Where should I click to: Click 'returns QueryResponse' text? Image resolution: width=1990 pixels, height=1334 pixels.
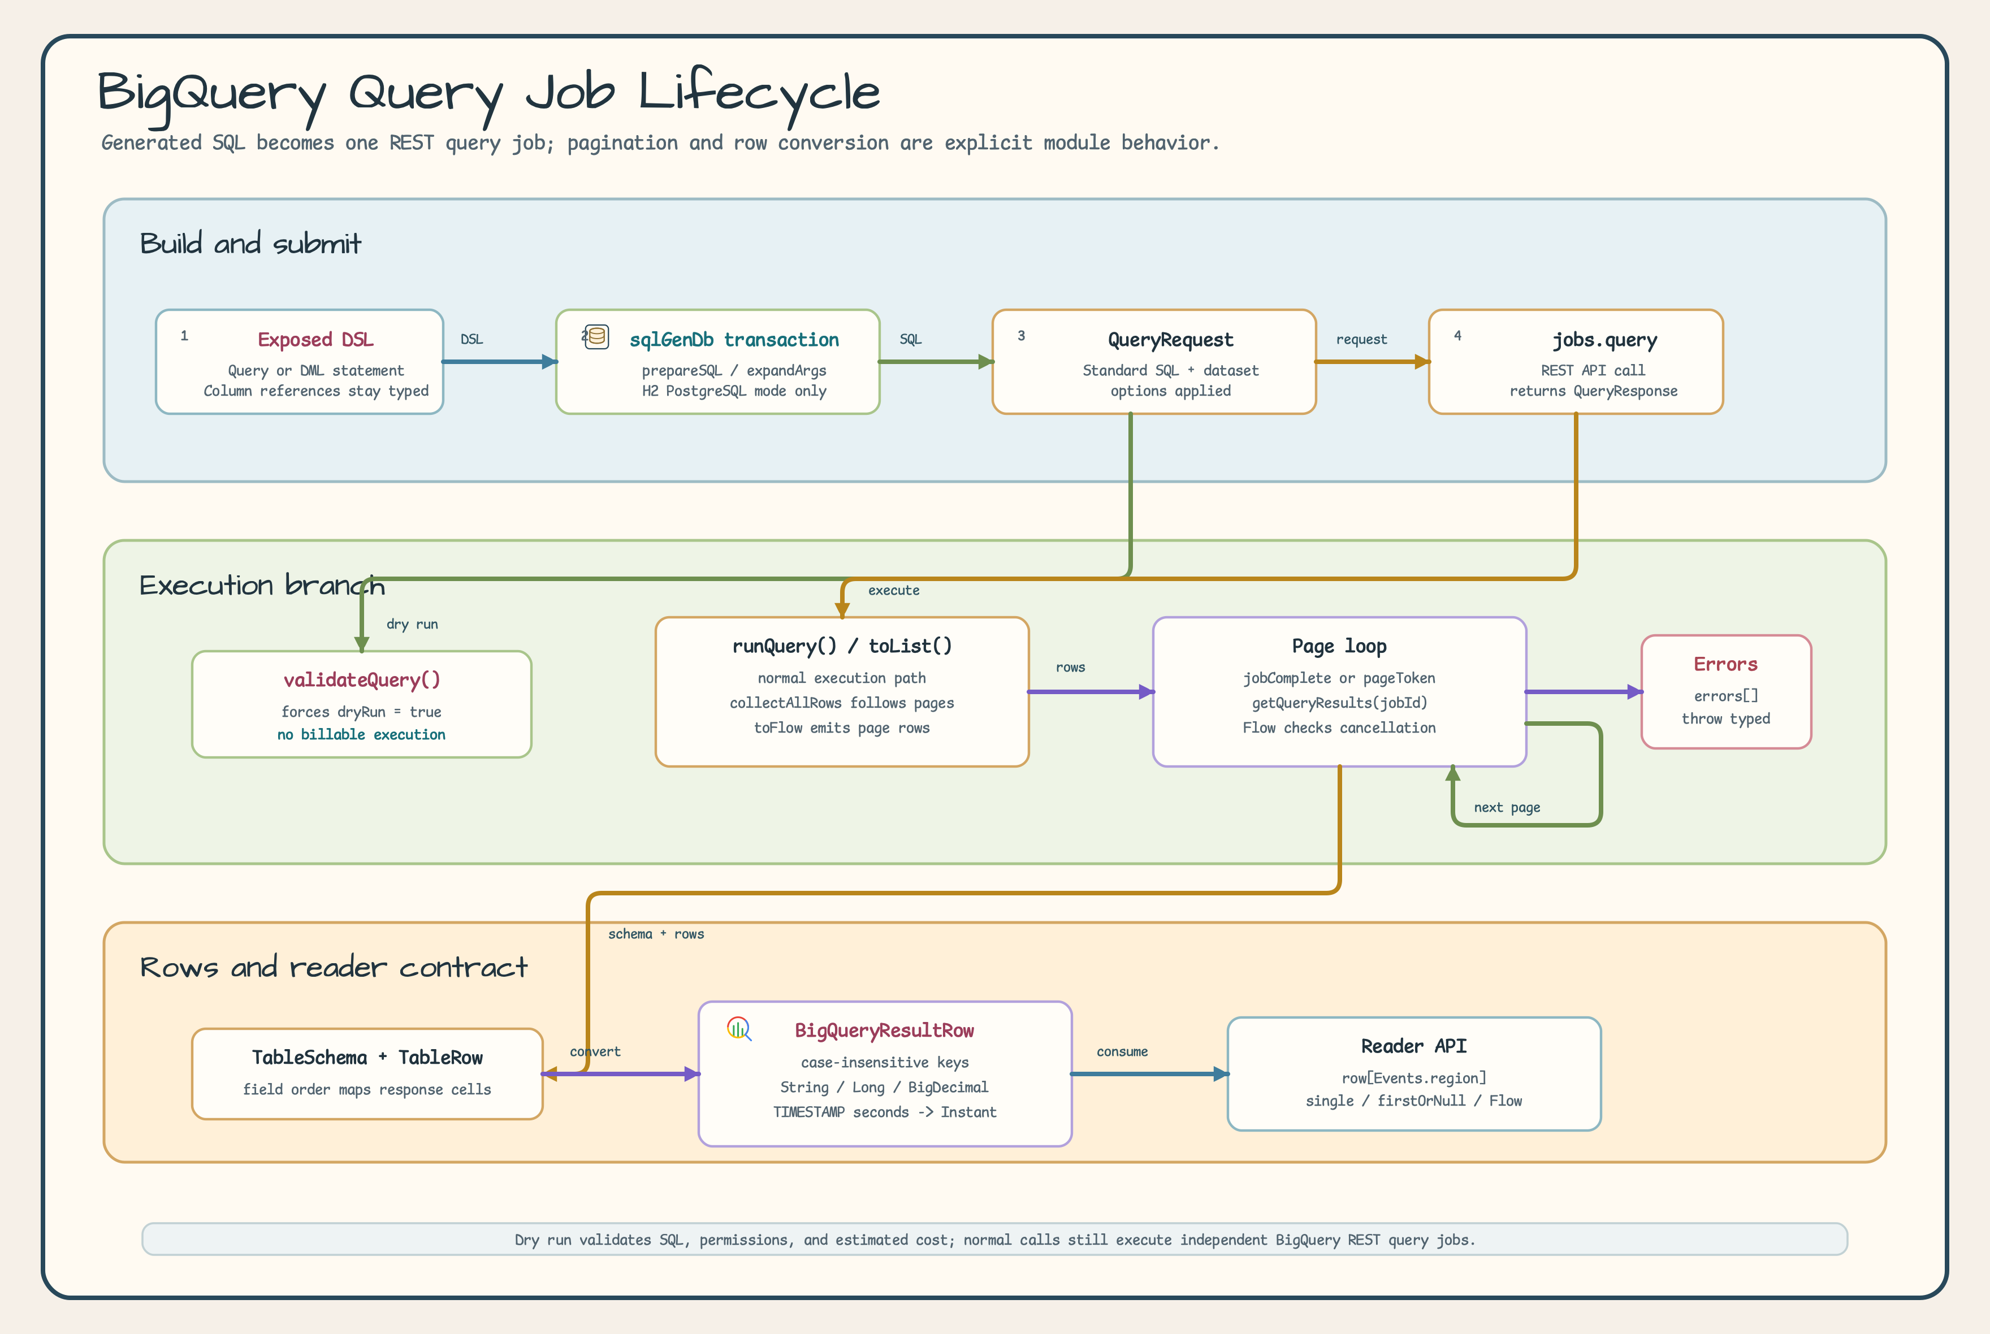point(1593,391)
